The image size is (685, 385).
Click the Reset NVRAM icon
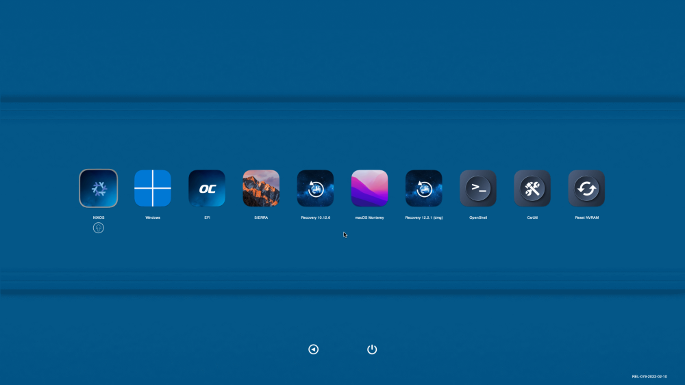(587, 188)
